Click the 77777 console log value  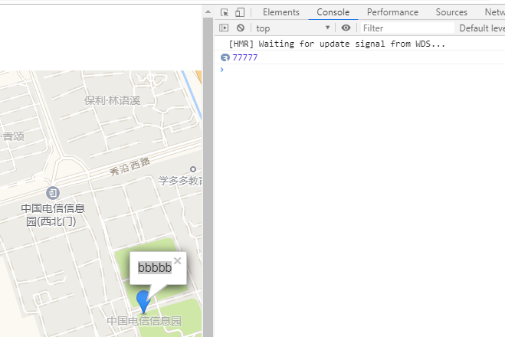(244, 57)
